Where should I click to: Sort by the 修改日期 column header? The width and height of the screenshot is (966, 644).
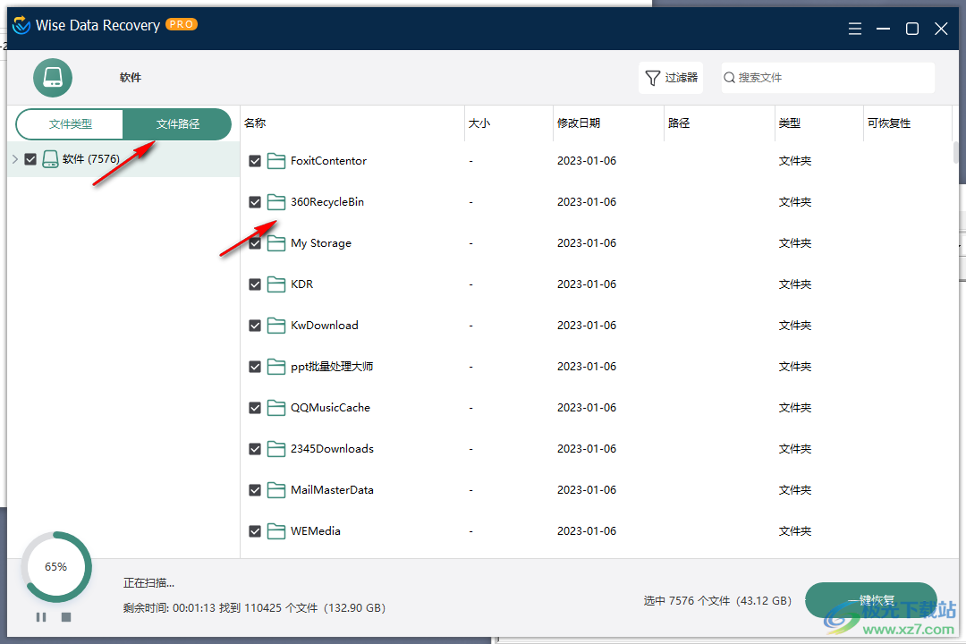click(x=608, y=123)
